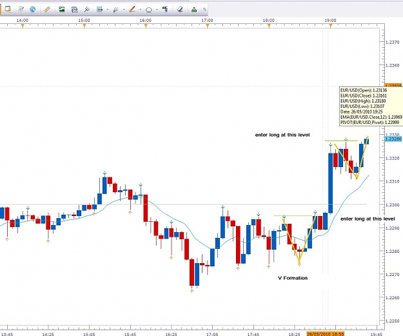Click the 1.2360 price axis label
The image size is (403, 336).
393,66
